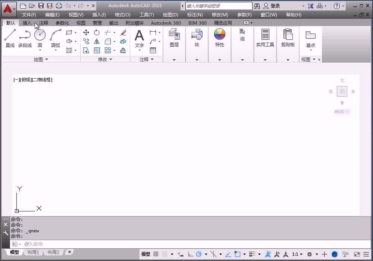Click the Leader annotation icon
The image size is (373, 261).
pos(153,41)
